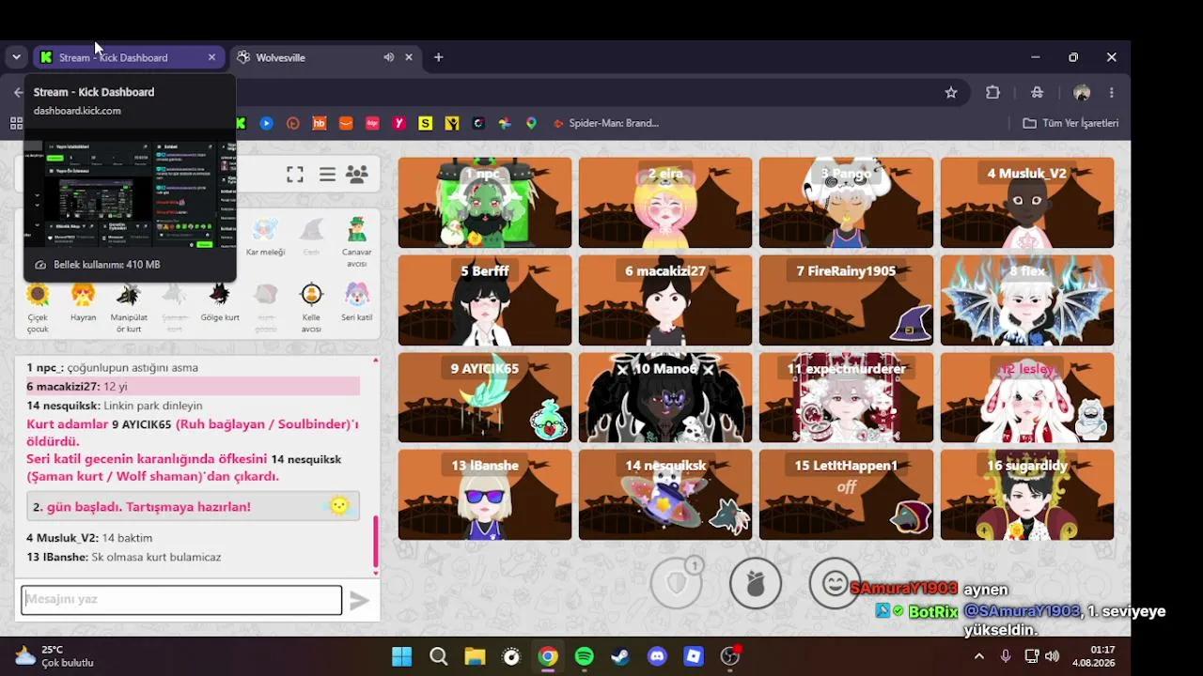Switch to the Wolvesville tab
The height and width of the screenshot is (676, 1203).
point(326,57)
